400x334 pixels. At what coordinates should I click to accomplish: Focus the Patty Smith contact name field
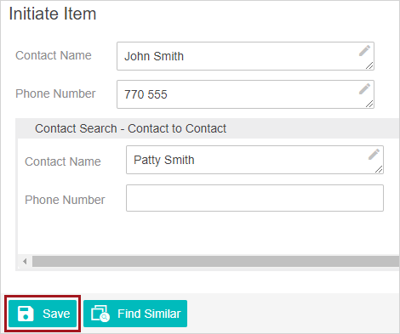click(254, 160)
